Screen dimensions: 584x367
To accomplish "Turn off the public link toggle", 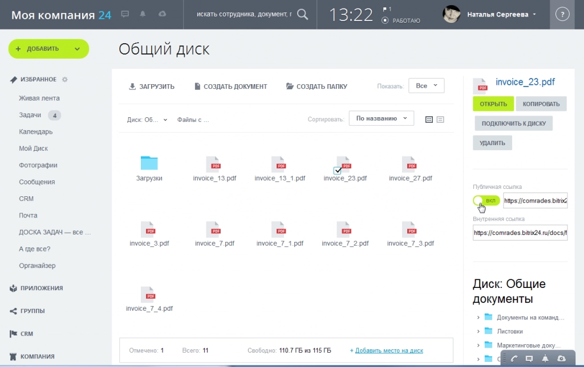I will (486, 201).
